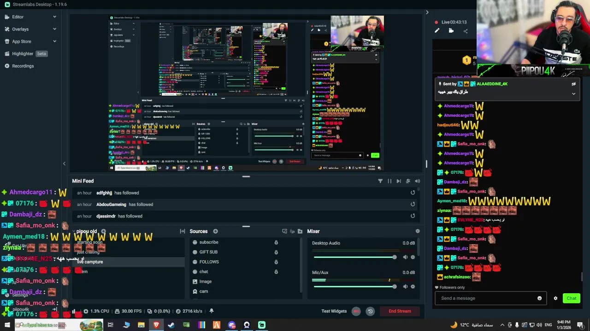Expand the App Store chevron arrow
Viewport: 590px width, 331px height.
[54, 41]
